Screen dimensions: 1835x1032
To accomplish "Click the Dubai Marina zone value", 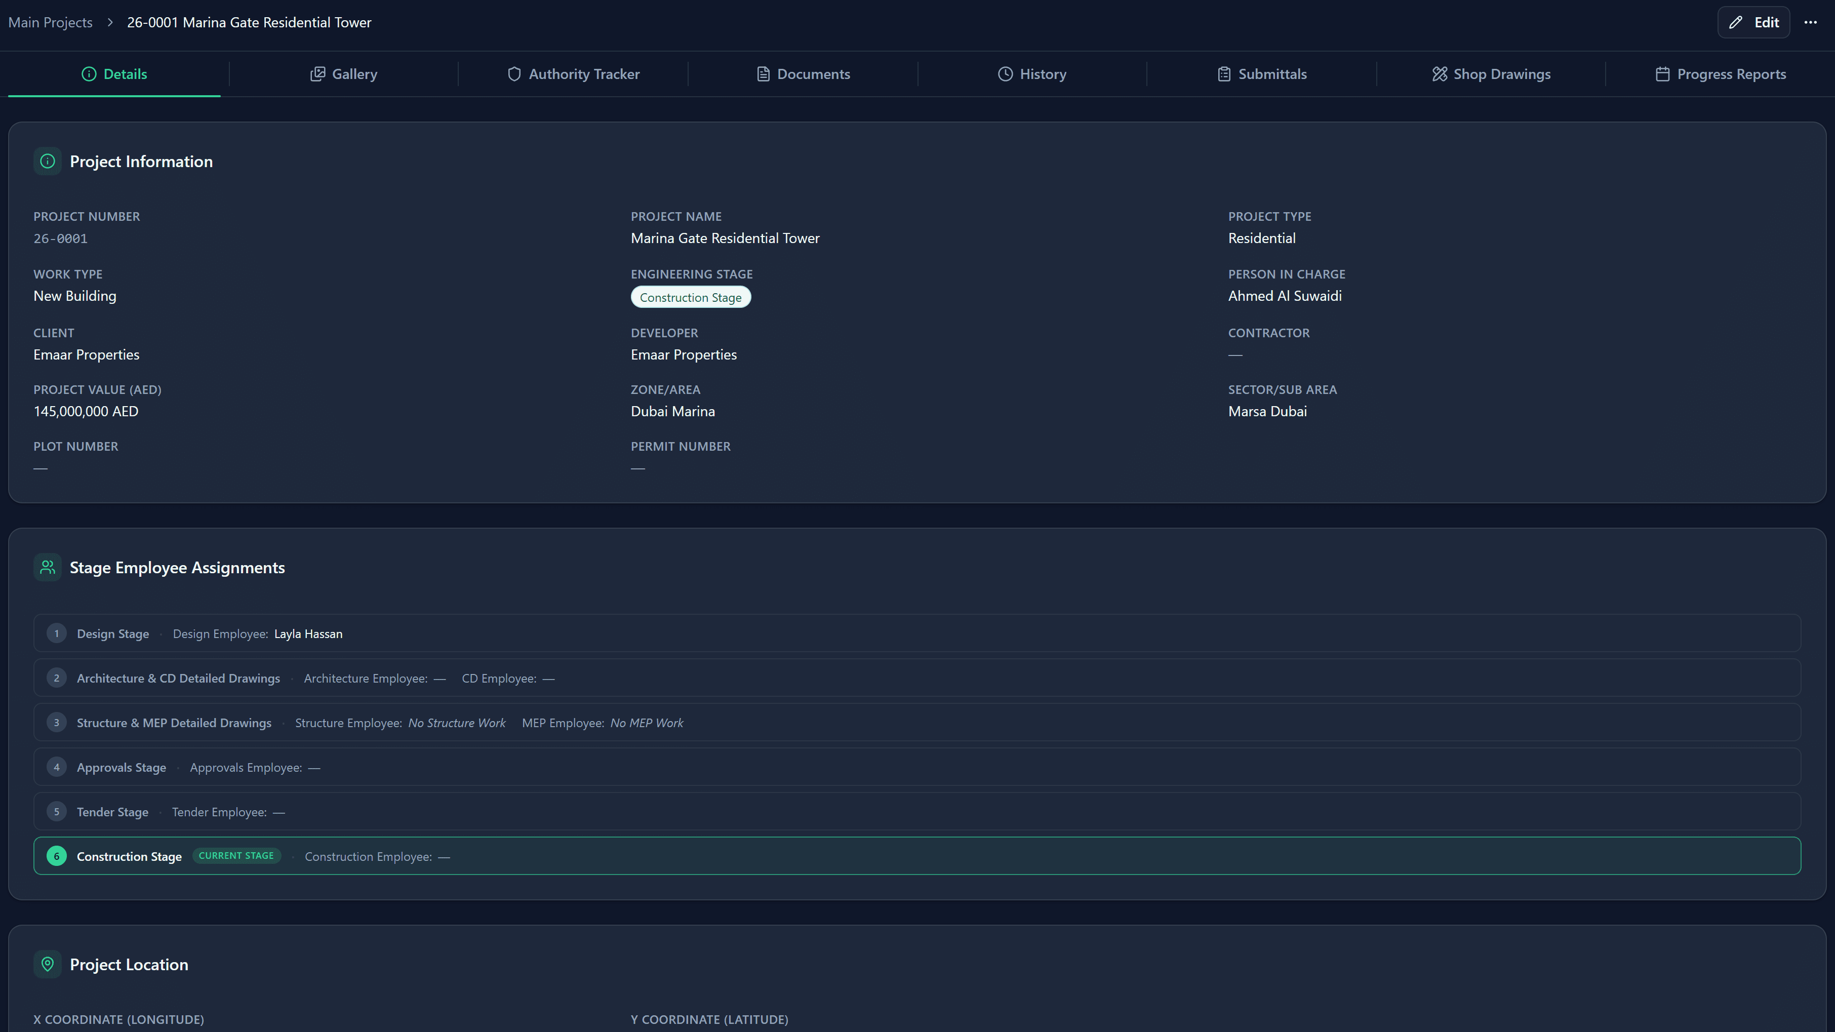I will [672, 411].
